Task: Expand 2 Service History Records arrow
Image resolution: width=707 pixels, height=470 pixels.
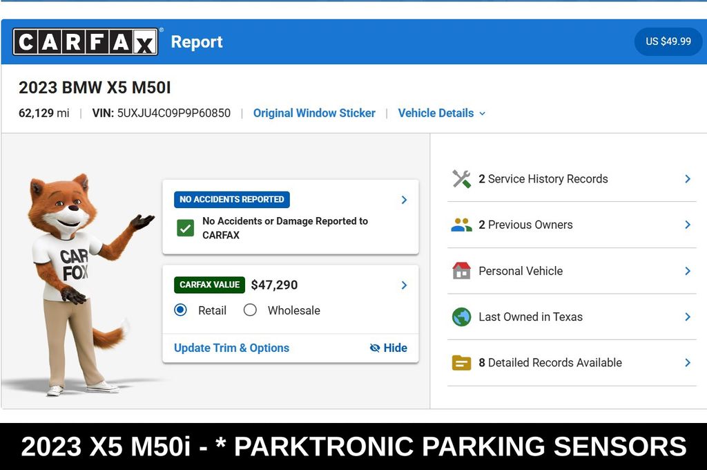Action: (x=688, y=179)
